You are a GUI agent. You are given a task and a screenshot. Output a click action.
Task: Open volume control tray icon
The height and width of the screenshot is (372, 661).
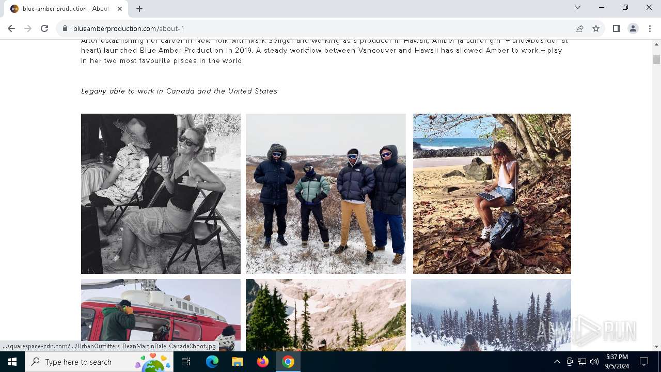594,362
